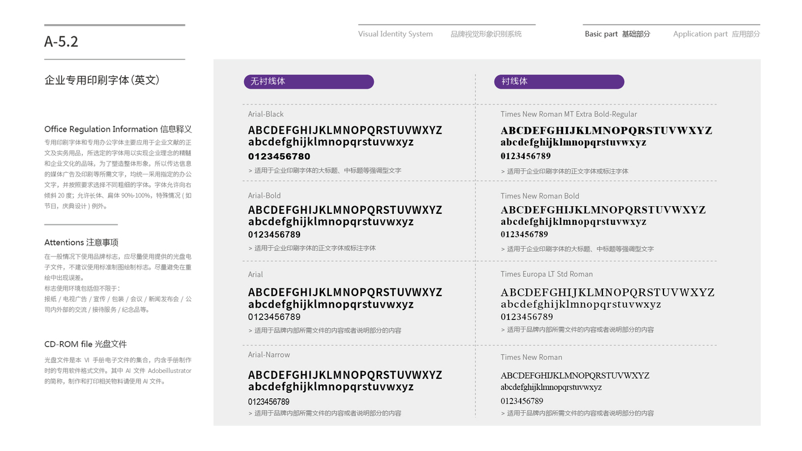802x451 pixels.
Task: Click the line '报纸 / 电视广告 / 宣传'
Action: click(x=118, y=299)
